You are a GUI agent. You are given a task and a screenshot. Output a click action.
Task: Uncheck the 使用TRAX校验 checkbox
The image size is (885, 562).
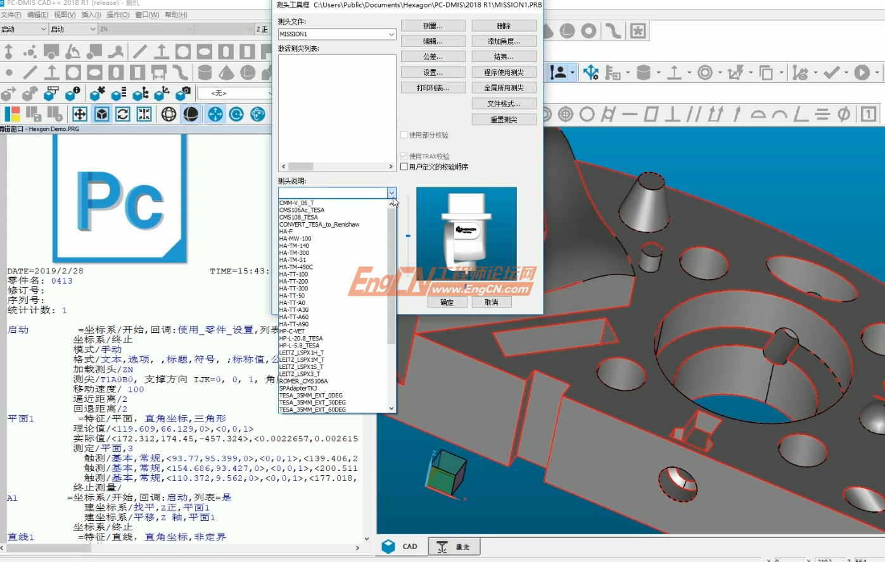[x=404, y=156]
